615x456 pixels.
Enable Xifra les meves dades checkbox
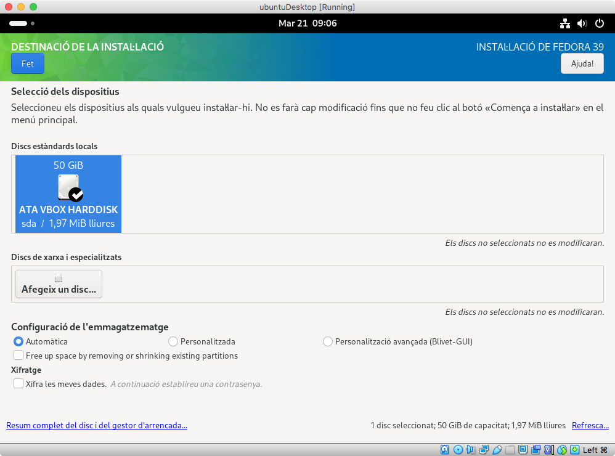(18, 383)
